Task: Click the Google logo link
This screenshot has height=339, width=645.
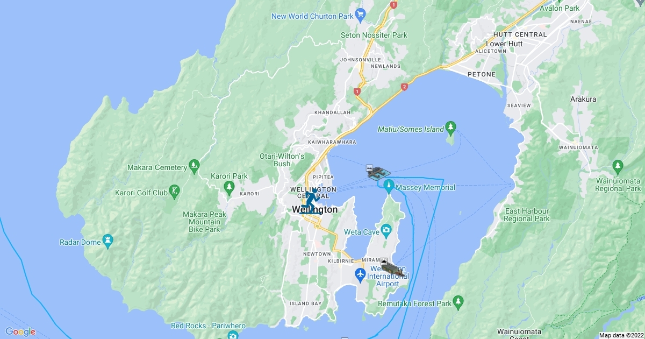Action: point(20,331)
